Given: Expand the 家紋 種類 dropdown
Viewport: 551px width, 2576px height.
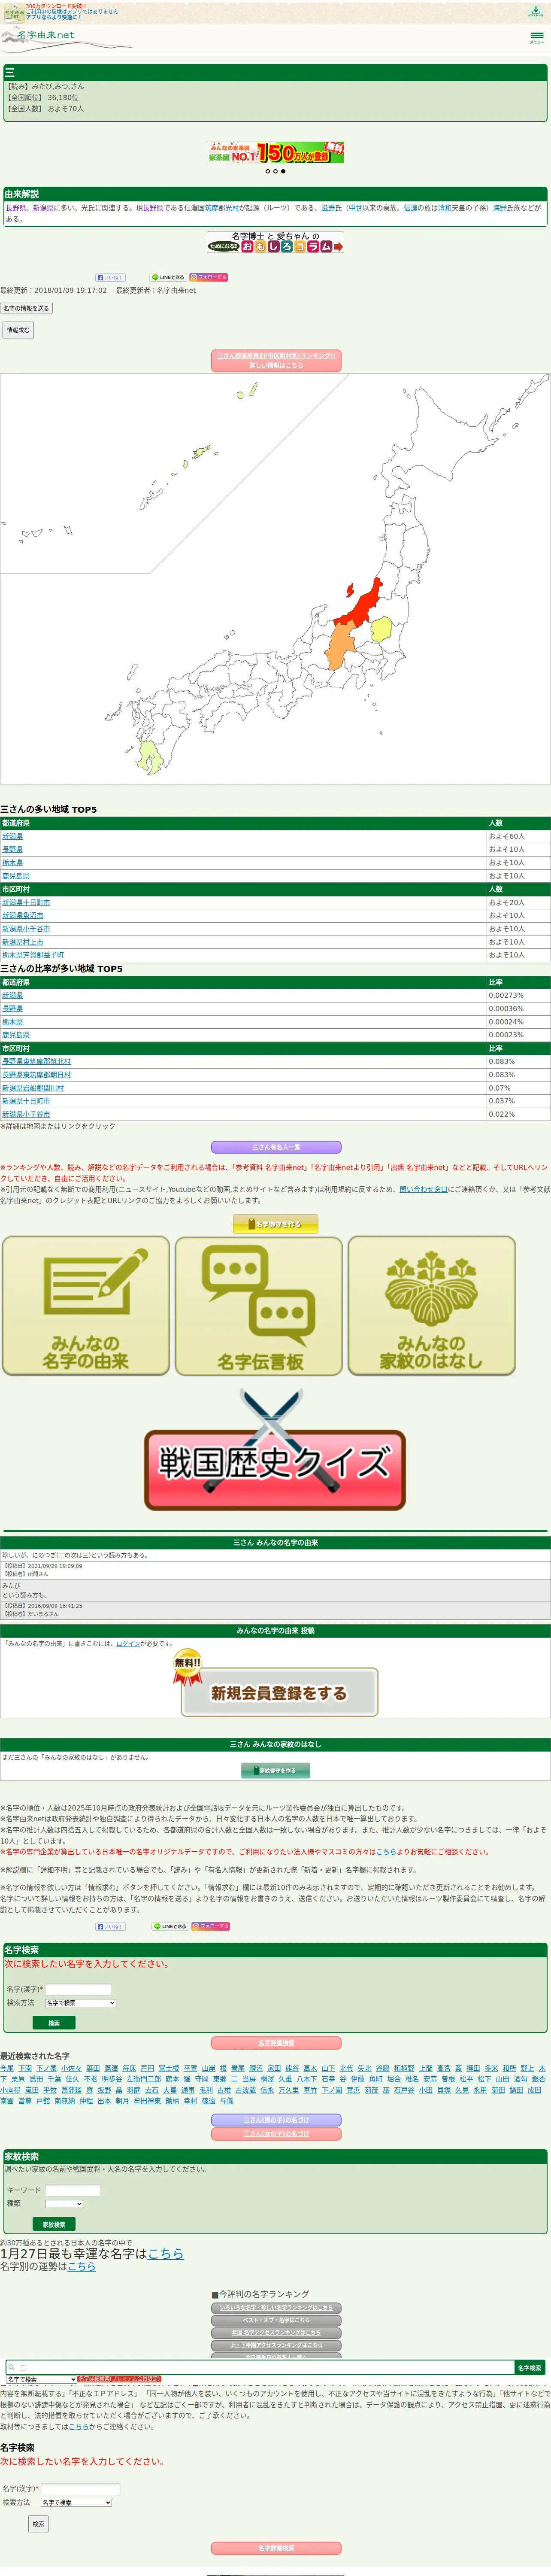Looking at the screenshot, I should 64,2204.
